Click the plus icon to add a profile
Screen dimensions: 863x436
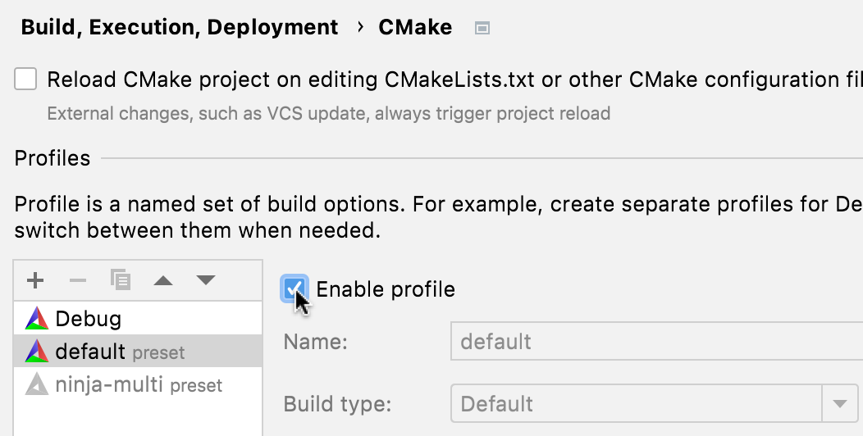(x=35, y=281)
